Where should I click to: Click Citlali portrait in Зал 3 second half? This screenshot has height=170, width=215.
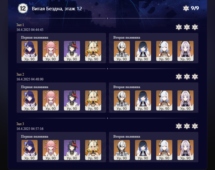click(185, 150)
